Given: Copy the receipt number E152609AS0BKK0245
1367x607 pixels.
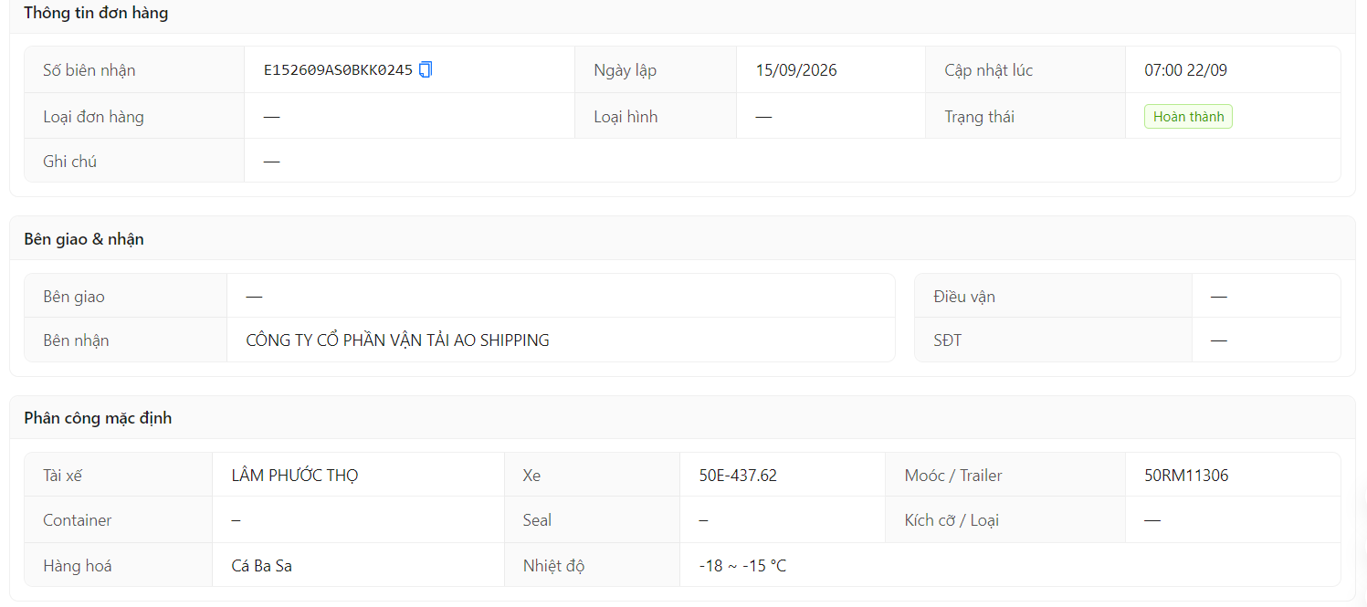Looking at the screenshot, I should 426,69.
